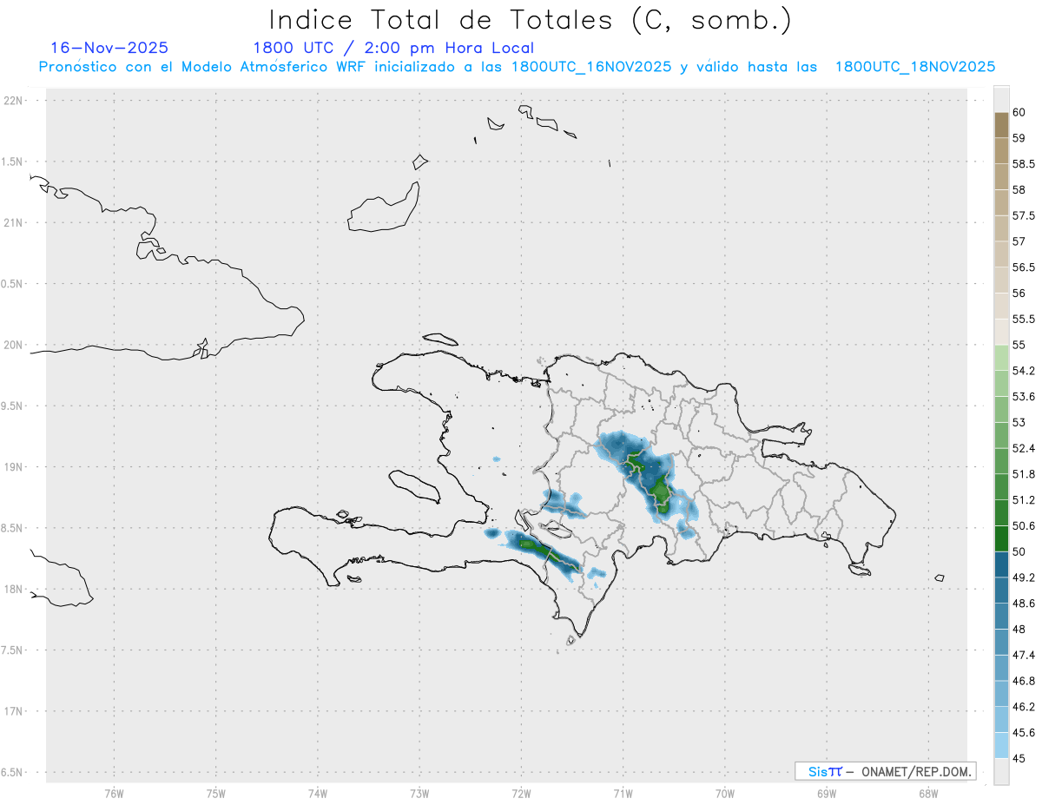Click the legend value '52.4'
This screenshot has width=1042, height=805.
[x=1024, y=448]
